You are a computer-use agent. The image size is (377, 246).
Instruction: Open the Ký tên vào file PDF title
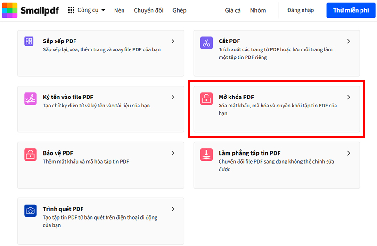click(x=68, y=97)
